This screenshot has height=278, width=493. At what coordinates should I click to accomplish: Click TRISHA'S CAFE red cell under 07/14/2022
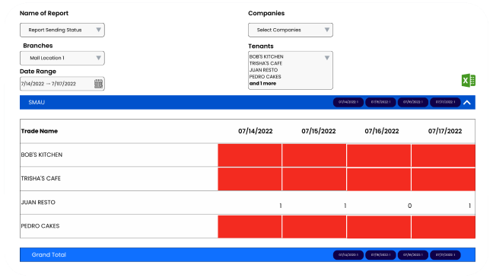click(250, 179)
